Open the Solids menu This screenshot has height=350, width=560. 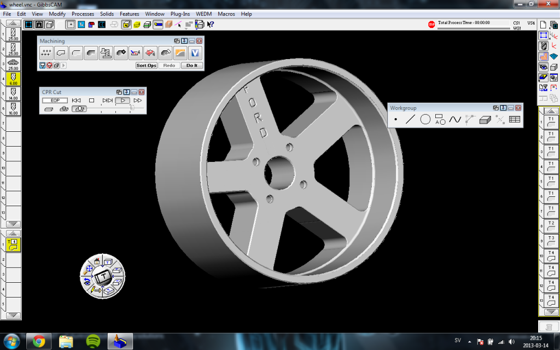107,14
